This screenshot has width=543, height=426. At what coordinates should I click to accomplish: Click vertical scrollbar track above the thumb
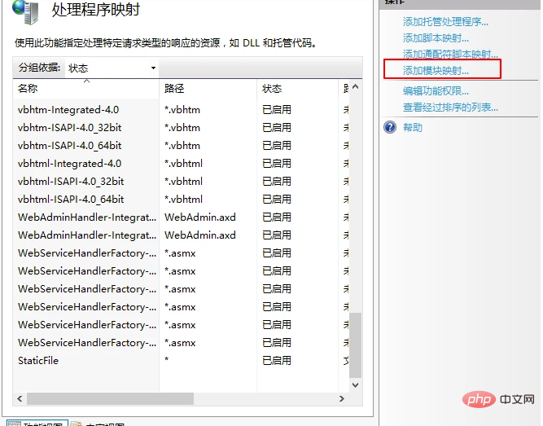pyautogui.click(x=355, y=203)
